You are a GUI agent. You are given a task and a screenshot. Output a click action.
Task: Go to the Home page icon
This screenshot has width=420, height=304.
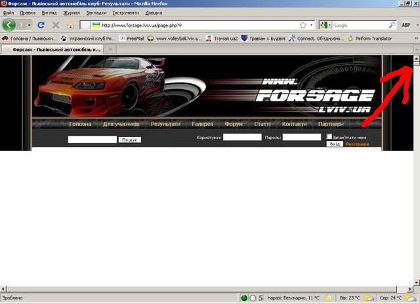(x=70, y=26)
